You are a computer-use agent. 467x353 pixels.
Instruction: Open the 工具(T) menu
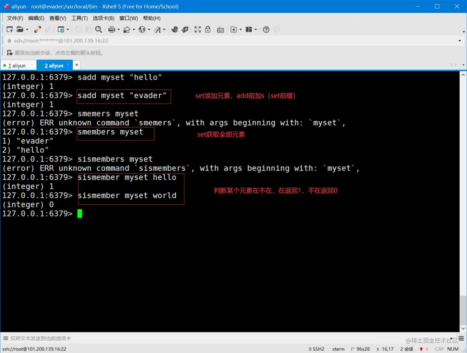[x=79, y=18]
